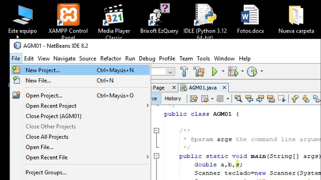Expand the Open Recent Project submenu
321x180 pixels.
(147, 105)
